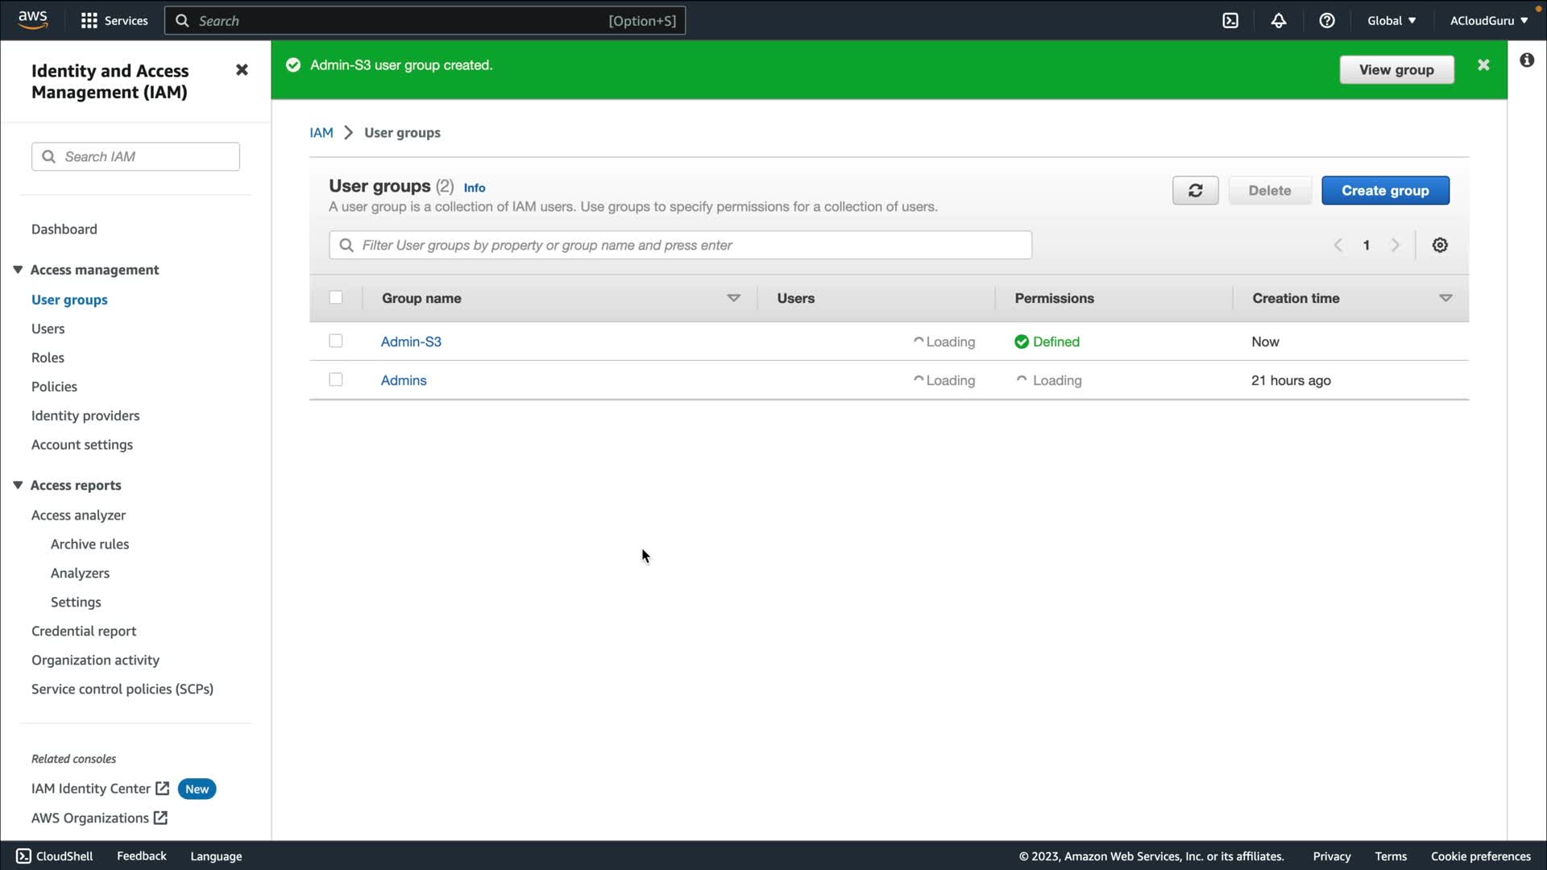Open table preferences gear icon

point(1440,245)
